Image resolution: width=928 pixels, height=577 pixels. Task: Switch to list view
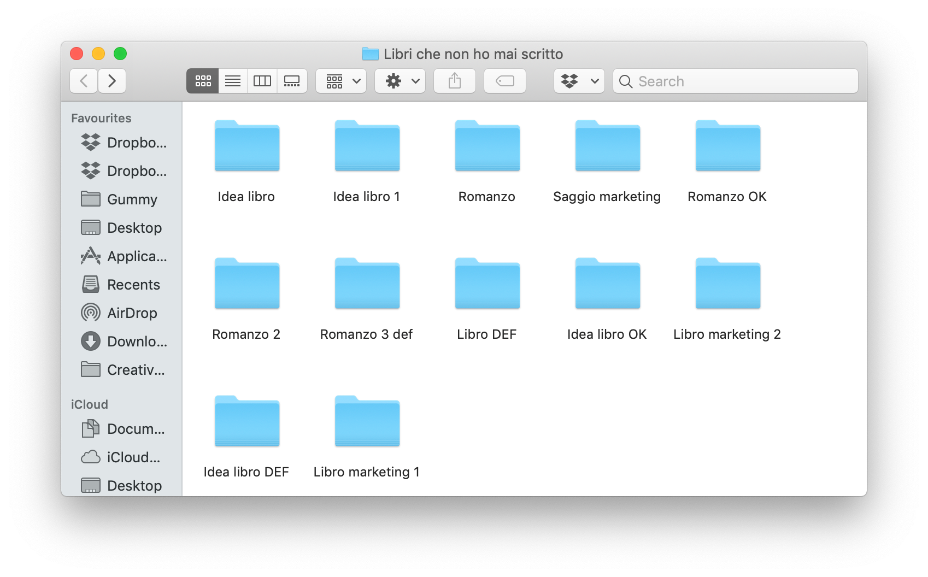tap(233, 81)
